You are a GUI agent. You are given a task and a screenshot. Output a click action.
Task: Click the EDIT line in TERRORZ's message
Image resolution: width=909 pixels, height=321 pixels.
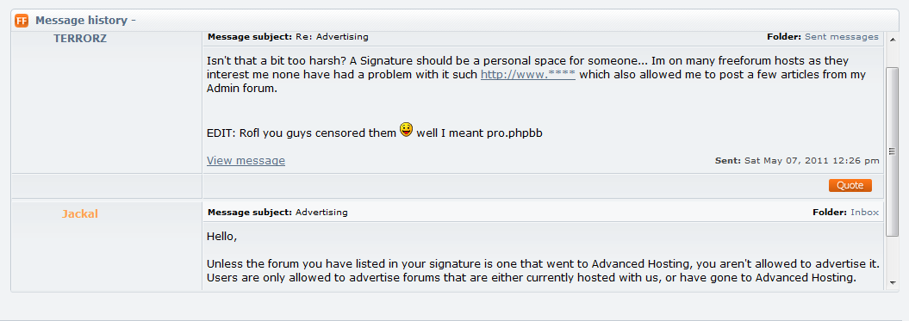point(375,133)
